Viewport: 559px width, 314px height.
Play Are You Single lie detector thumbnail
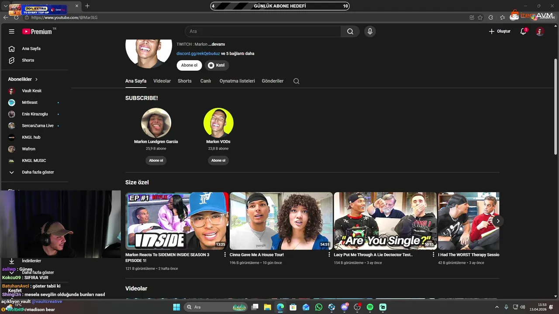pyautogui.click(x=385, y=221)
